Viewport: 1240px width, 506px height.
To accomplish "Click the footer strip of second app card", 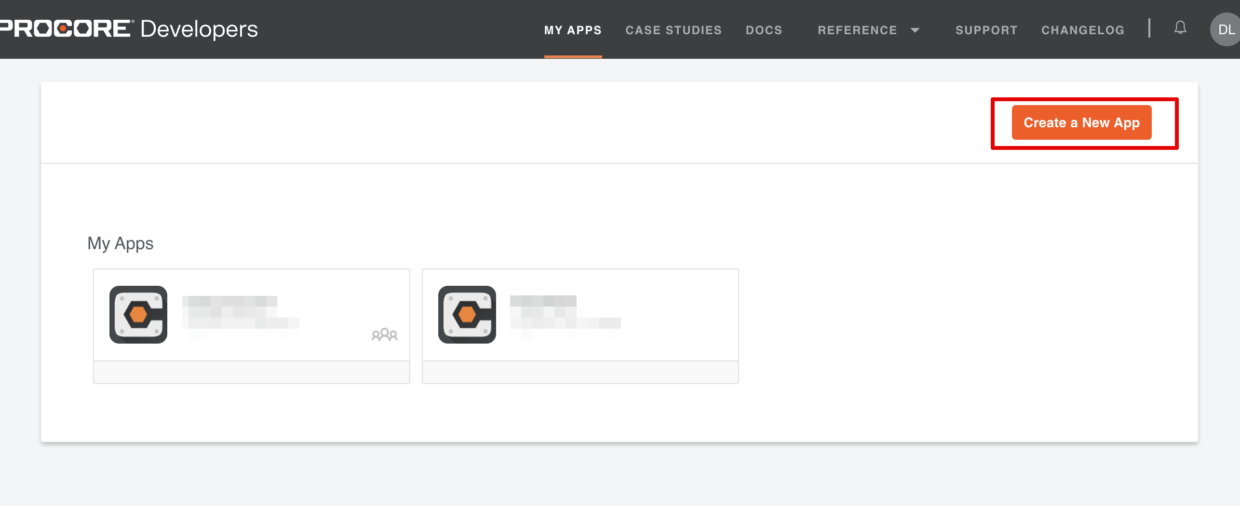I will [x=580, y=372].
